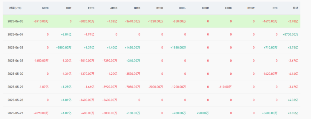Select the +2.84亿 IBIT value
Viewport: 311px width, 119px height.
click(x=66, y=34)
